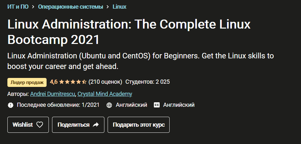
Task: Open the ИТ и ПО breadcrumb
Action: [x=18, y=6]
